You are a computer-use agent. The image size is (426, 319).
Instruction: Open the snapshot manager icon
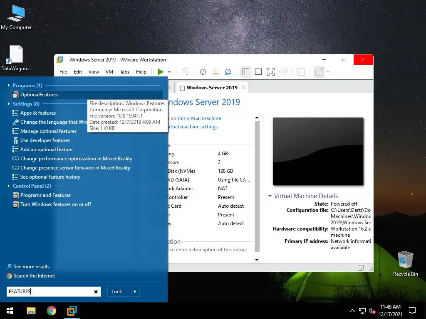pyautogui.click(x=228, y=72)
